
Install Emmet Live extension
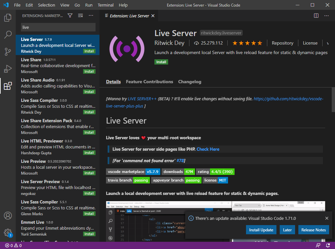click(x=89, y=234)
